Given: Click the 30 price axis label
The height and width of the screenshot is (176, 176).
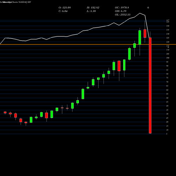Looking at the screenshot, I should pyautogui.click(x=167, y=114).
